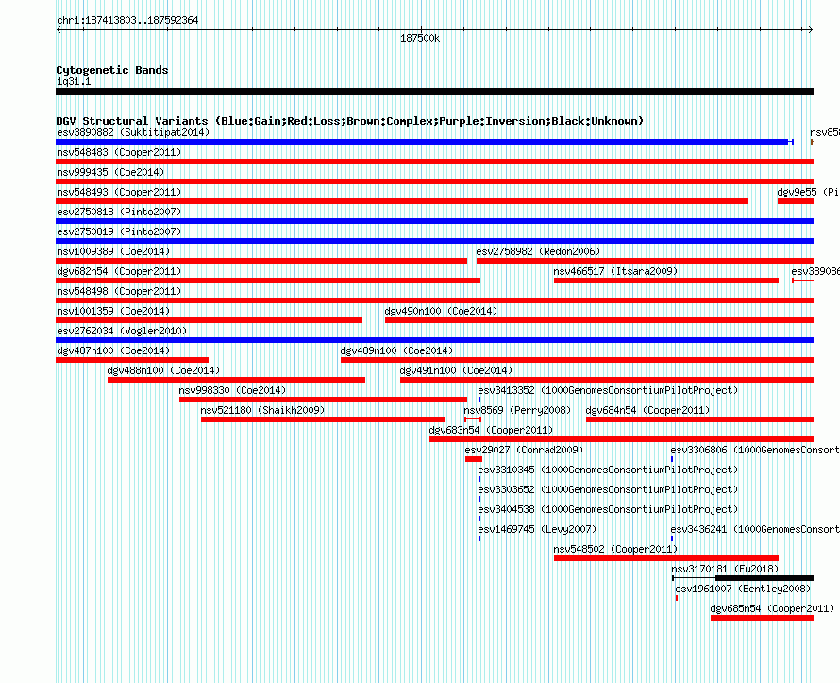The height and width of the screenshot is (683, 840).
Task: Click the small red esv1961007 marker
Action: tap(677, 598)
